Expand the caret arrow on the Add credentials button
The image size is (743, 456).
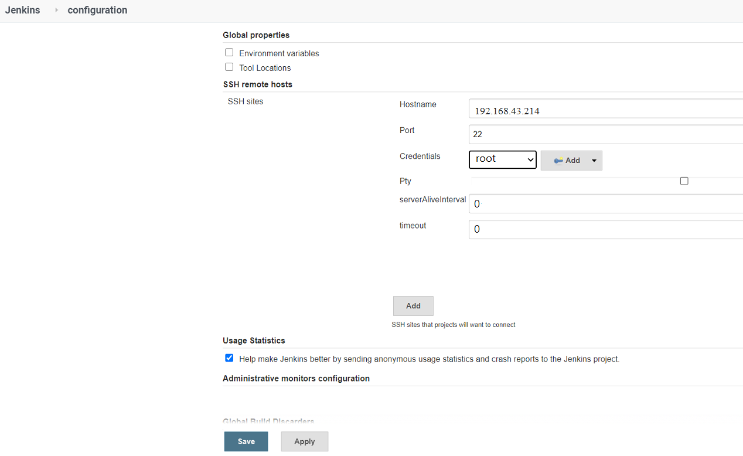594,160
